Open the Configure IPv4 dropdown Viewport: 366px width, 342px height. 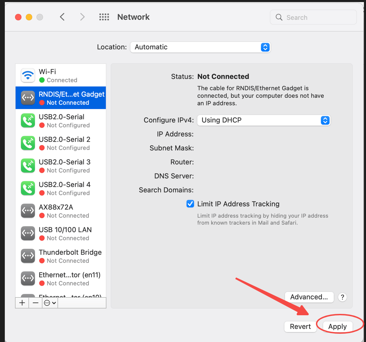263,120
